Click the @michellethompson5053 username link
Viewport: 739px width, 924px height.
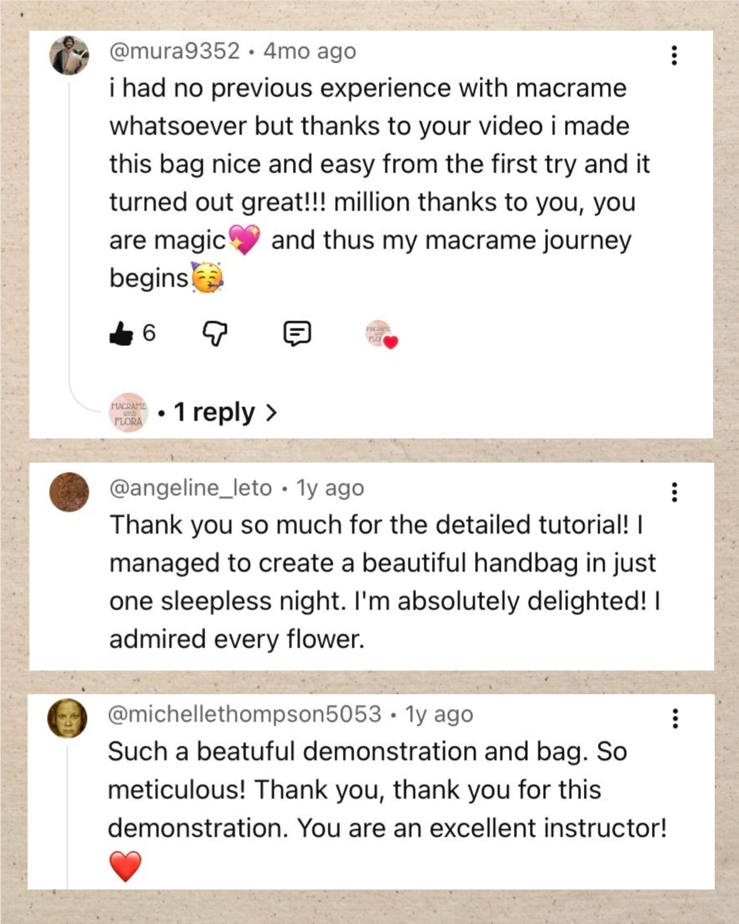[x=244, y=714]
